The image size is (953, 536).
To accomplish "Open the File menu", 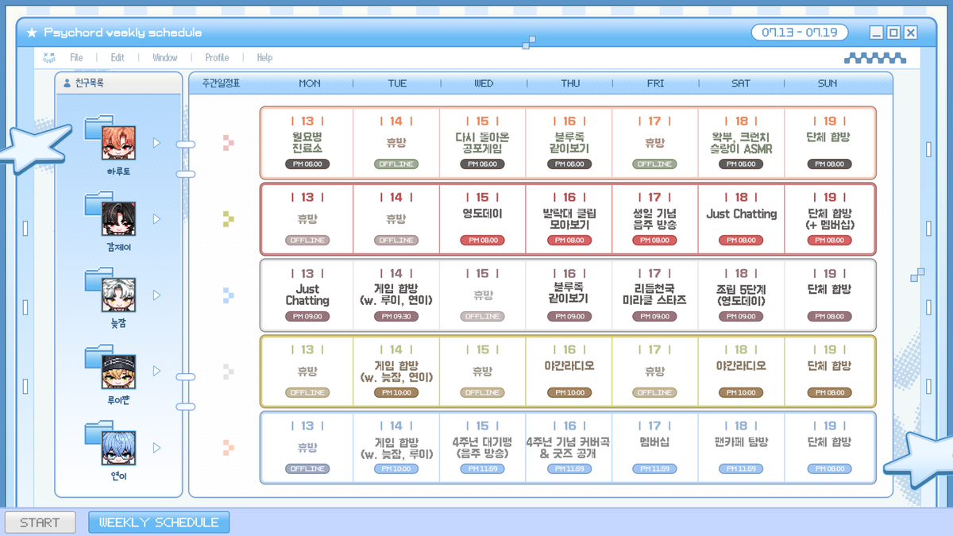I will pyautogui.click(x=76, y=57).
